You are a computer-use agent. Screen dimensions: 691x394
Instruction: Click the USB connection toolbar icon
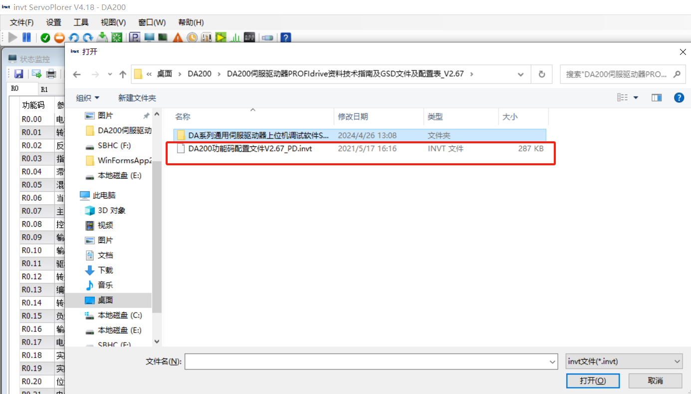(x=267, y=37)
